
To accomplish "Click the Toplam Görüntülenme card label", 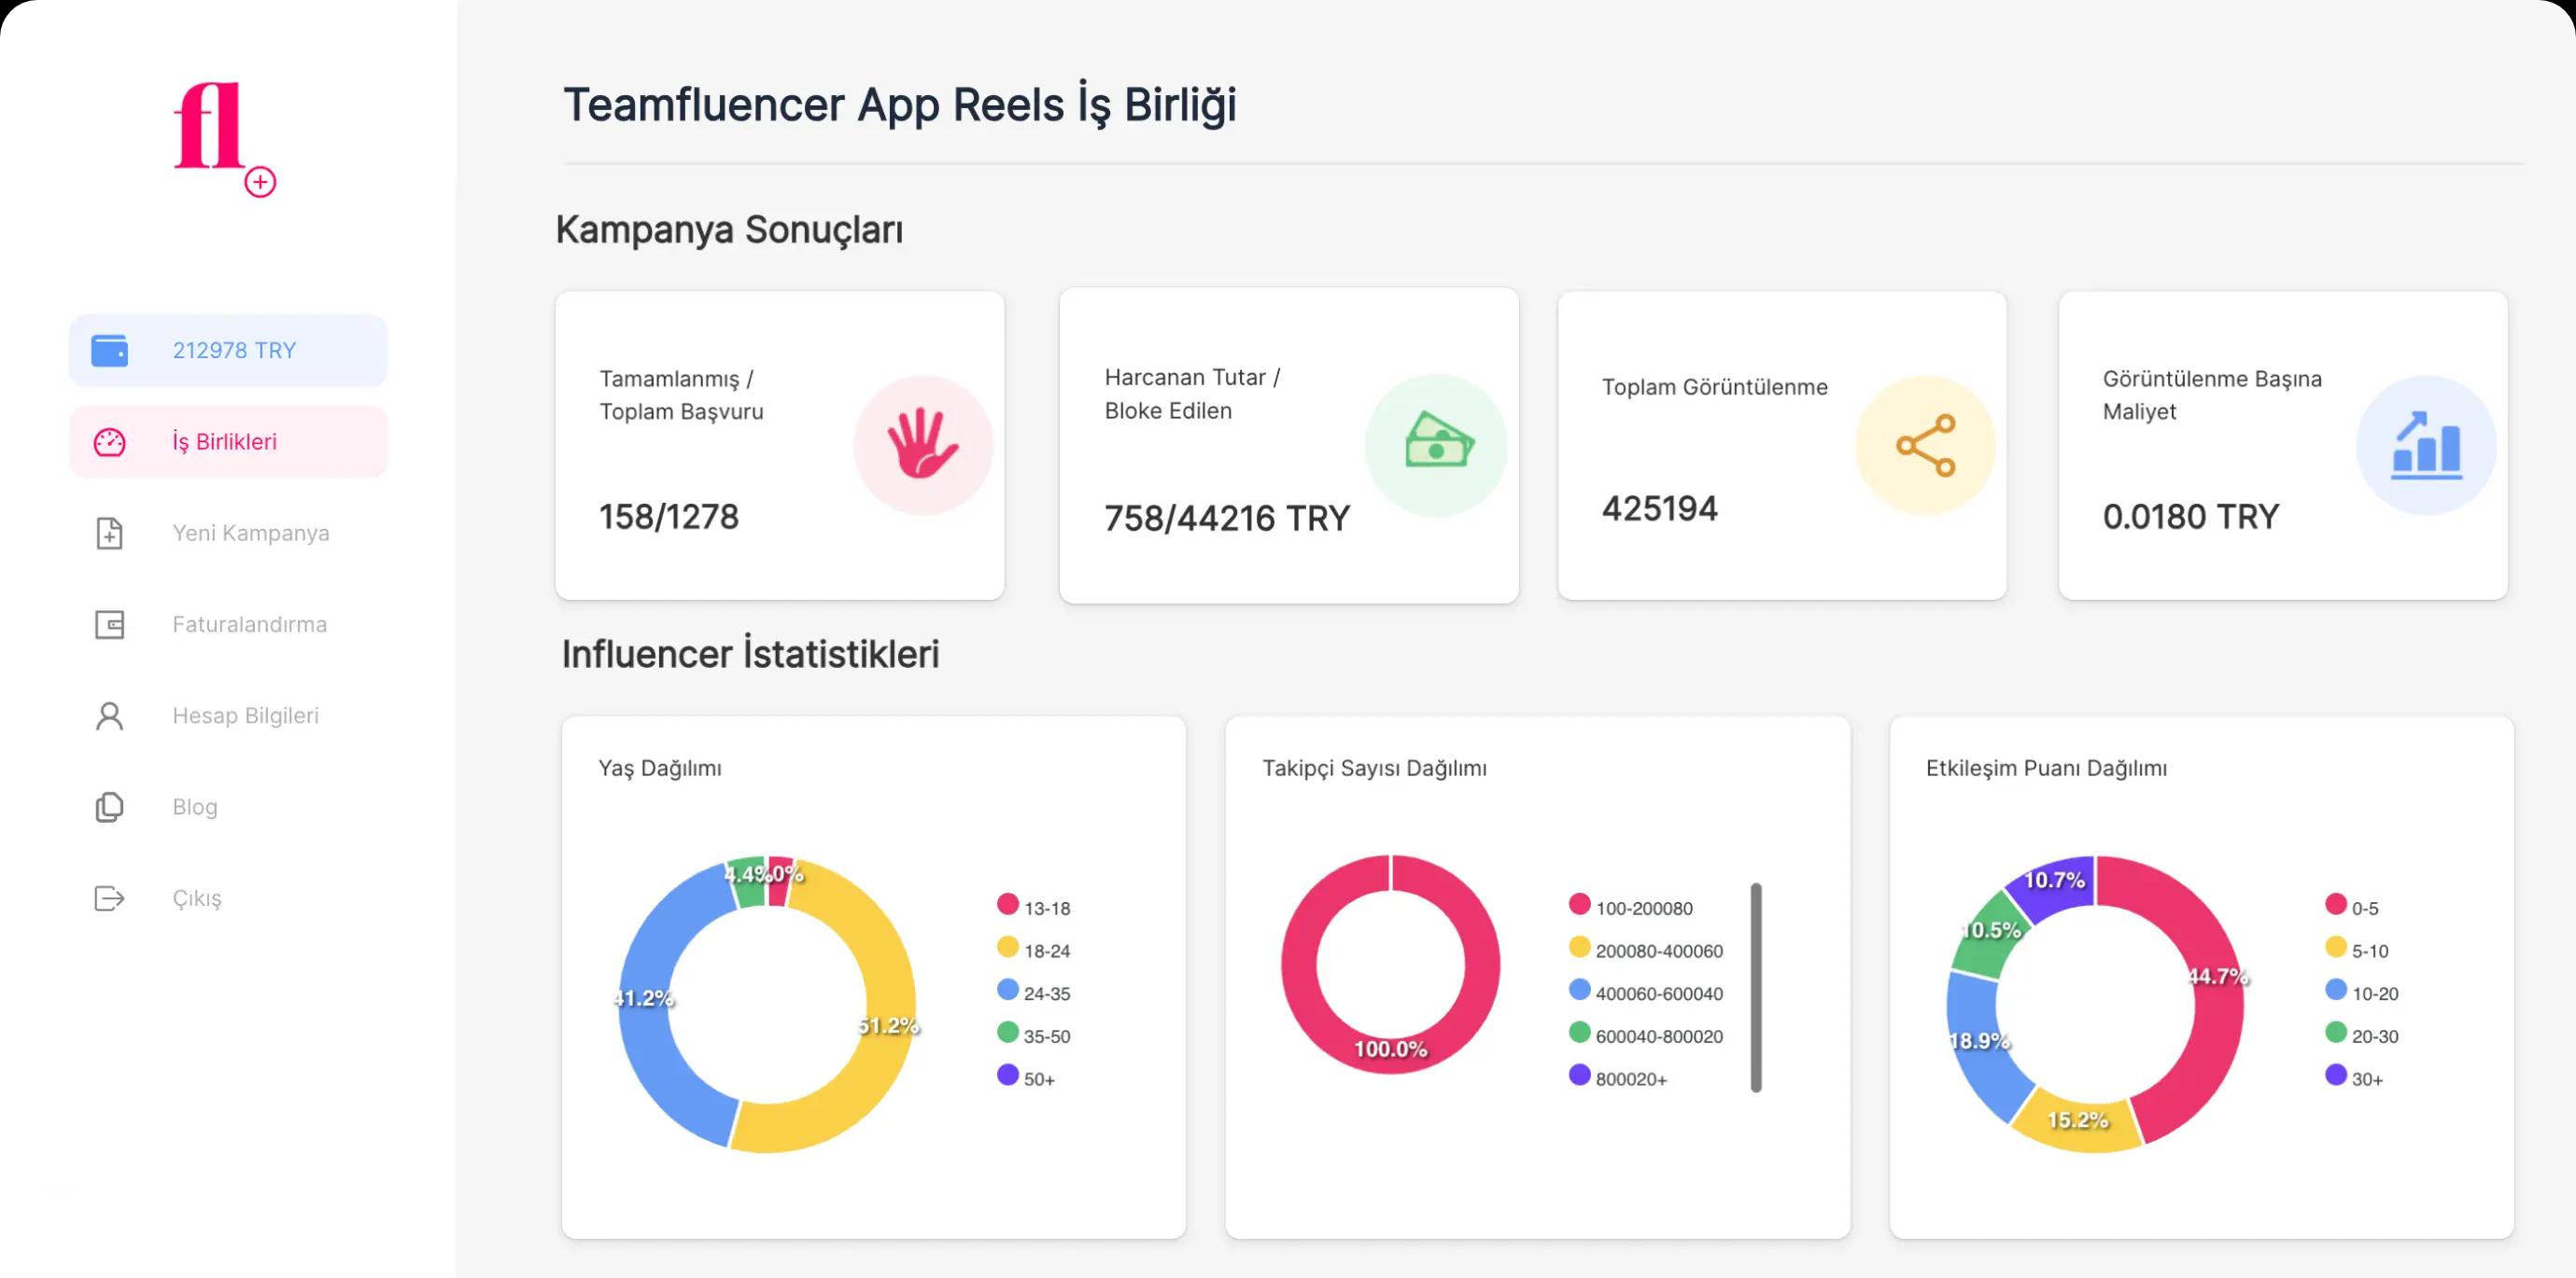I will (x=1715, y=388).
